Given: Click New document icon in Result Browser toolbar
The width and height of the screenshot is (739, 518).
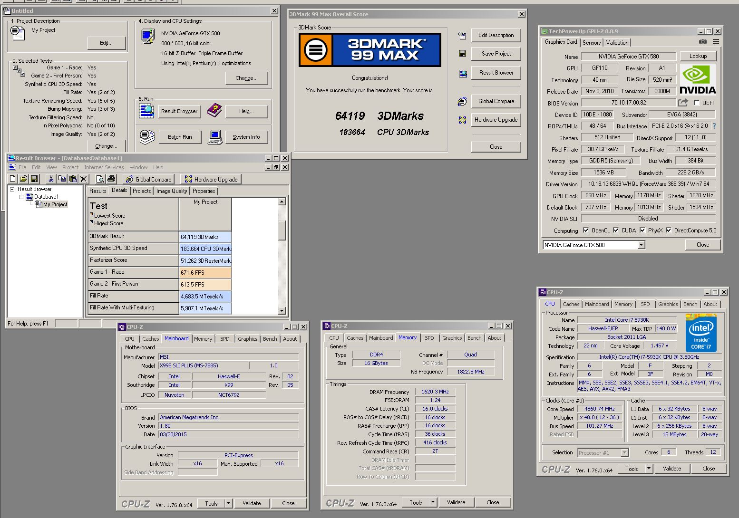Looking at the screenshot, I should 12,179.
